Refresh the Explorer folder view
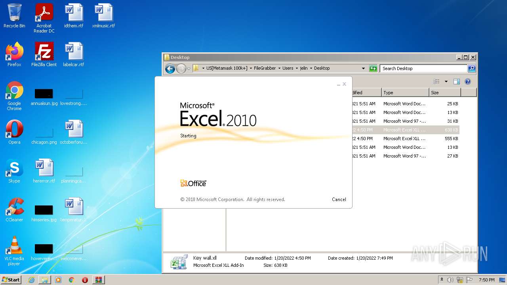This screenshot has width=507, height=285. click(373, 68)
